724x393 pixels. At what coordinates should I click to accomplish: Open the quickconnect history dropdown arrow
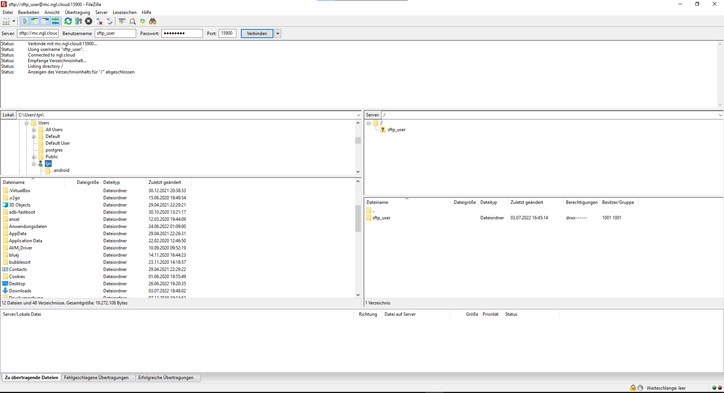[x=278, y=34]
